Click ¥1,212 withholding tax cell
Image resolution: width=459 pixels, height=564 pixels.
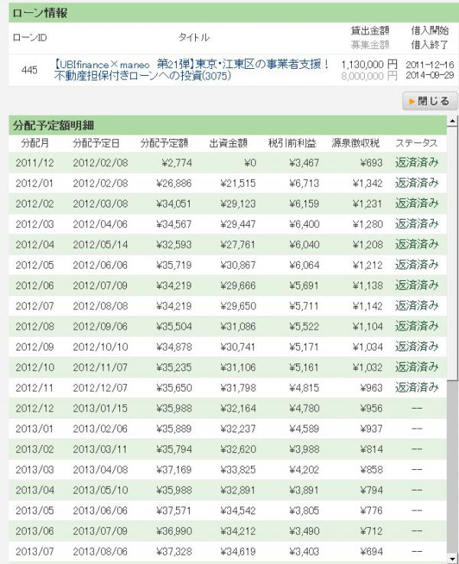[x=367, y=265]
